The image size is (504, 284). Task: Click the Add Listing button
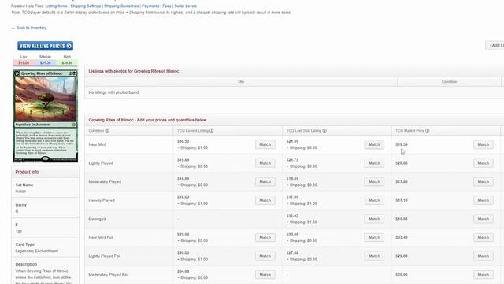(x=495, y=46)
